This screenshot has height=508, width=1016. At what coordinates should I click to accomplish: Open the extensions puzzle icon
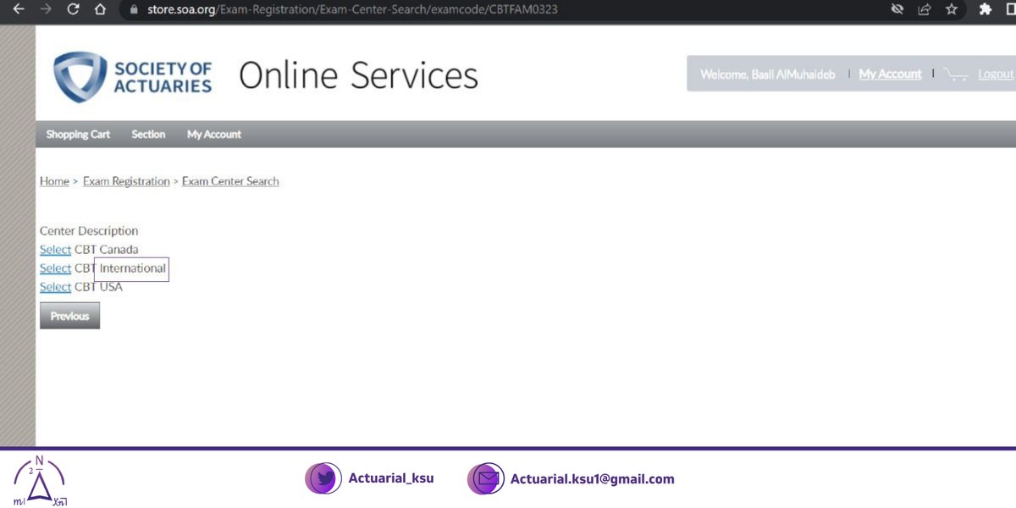click(985, 9)
